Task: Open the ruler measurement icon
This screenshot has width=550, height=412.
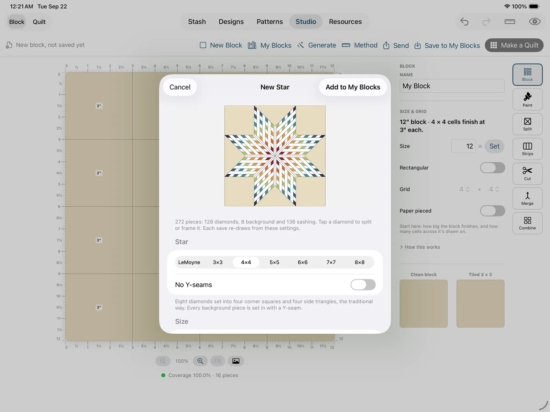Action: click(510, 22)
